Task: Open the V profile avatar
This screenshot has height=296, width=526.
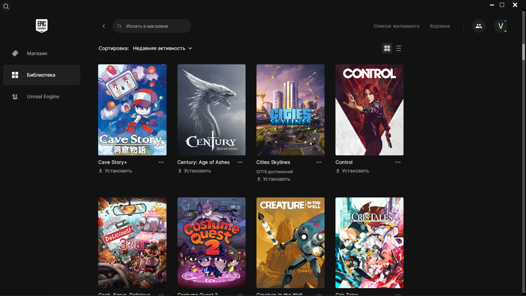Action: [500, 26]
